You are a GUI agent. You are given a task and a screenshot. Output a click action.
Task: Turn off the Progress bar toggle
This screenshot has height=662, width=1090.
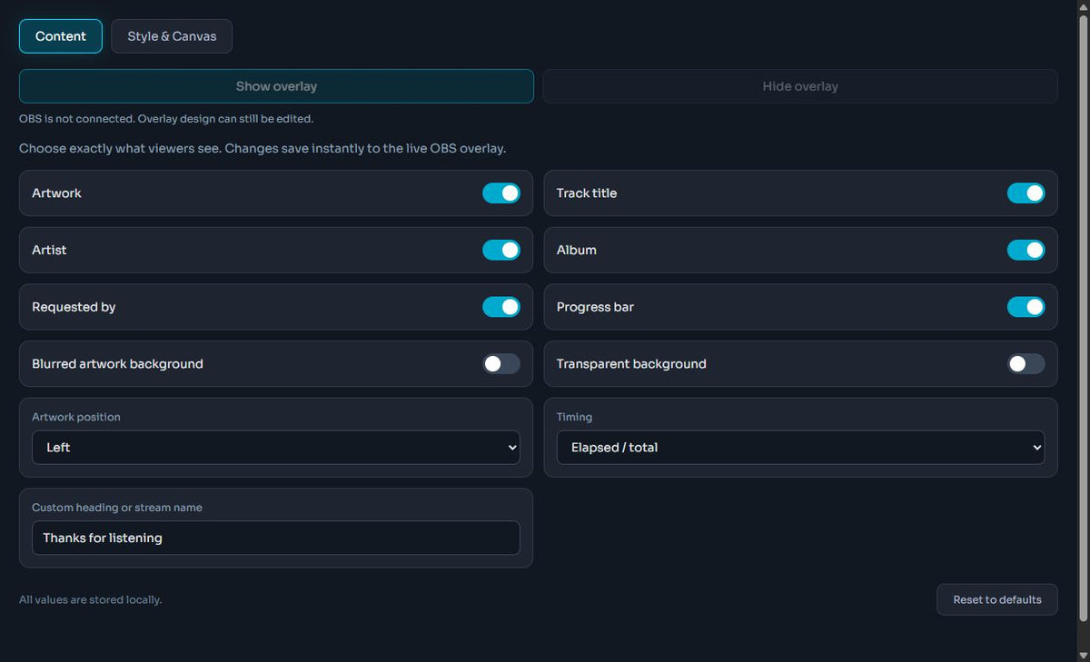tap(1026, 307)
